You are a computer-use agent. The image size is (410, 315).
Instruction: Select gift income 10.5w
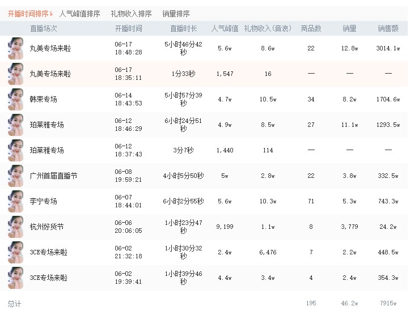coord(268,99)
